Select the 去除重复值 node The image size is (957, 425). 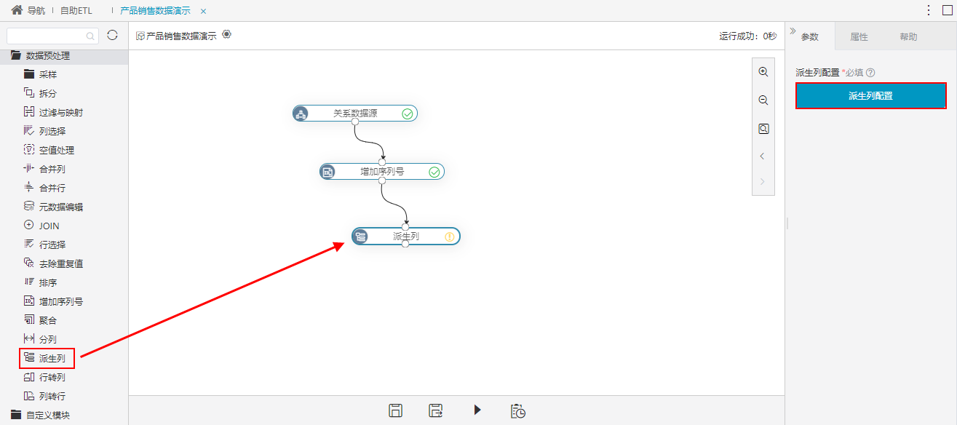(x=53, y=263)
